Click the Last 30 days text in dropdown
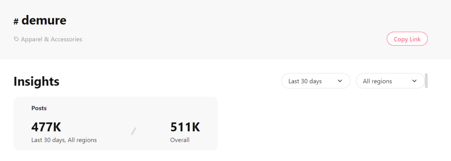Screen dimensions: 451x161 tap(305, 81)
